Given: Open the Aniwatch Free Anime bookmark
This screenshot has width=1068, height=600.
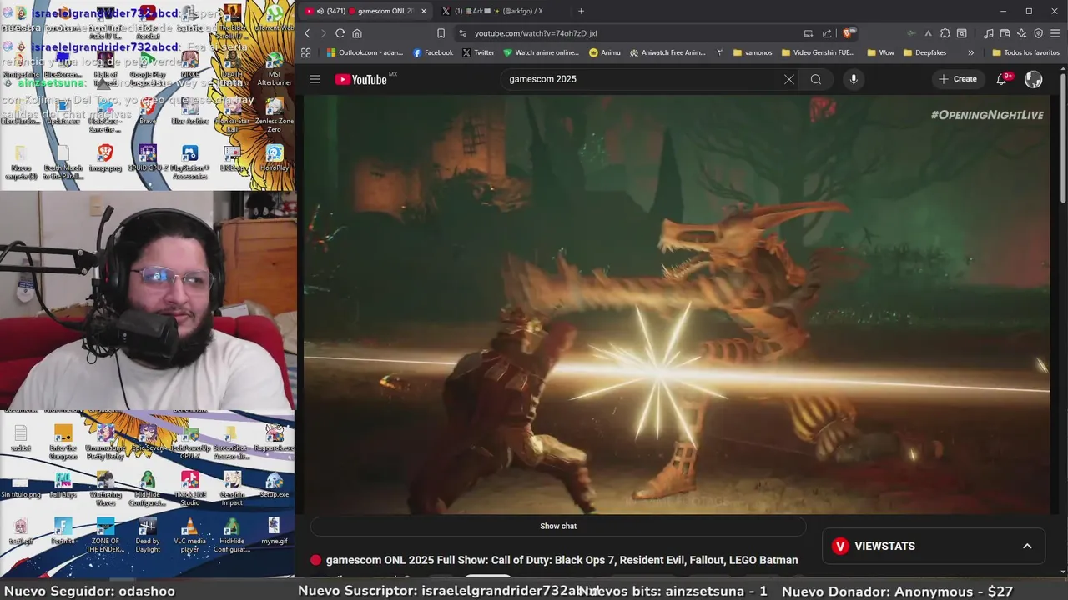Looking at the screenshot, I should coord(667,52).
